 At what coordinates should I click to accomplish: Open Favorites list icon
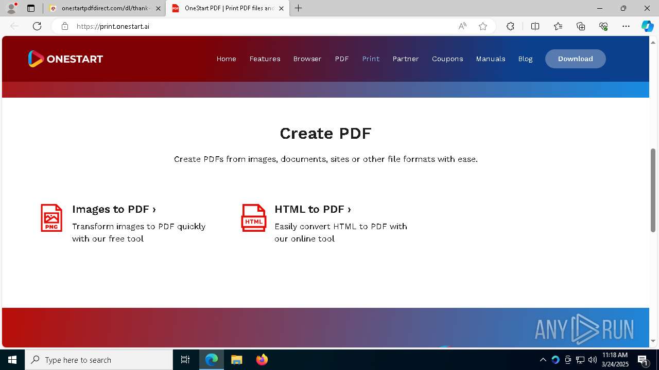tap(558, 26)
